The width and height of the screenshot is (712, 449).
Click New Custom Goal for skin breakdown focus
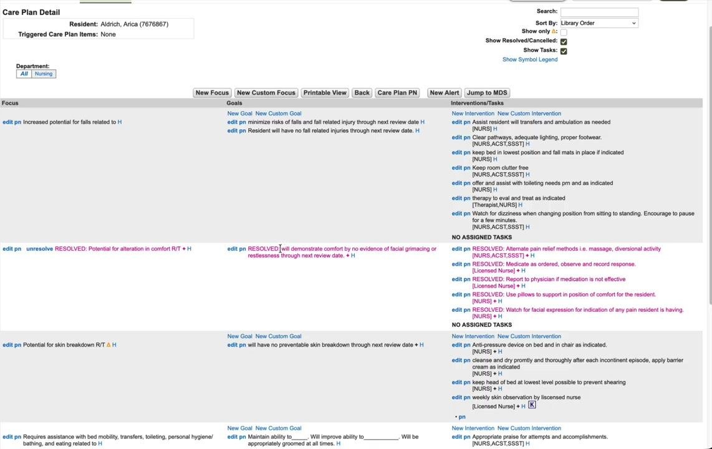point(278,336)
